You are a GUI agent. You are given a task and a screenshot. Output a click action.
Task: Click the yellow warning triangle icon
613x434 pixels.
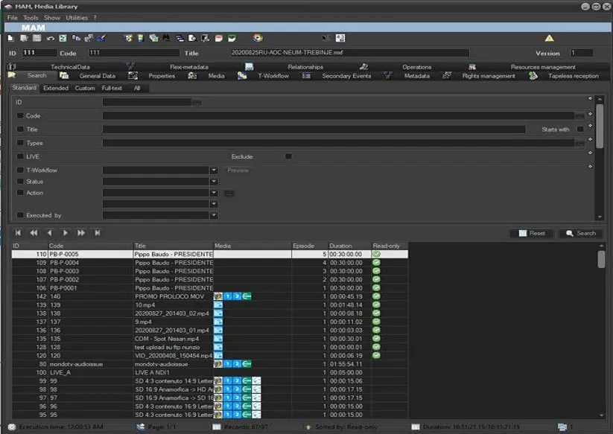549,38
